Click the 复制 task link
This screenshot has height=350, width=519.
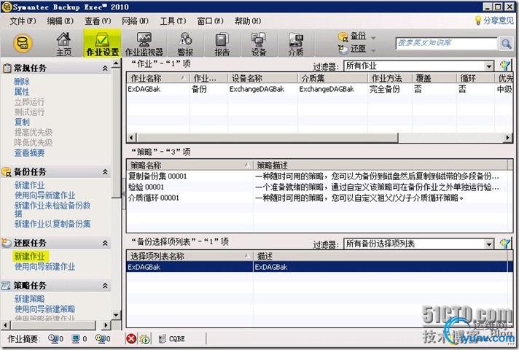coord(22,122)
